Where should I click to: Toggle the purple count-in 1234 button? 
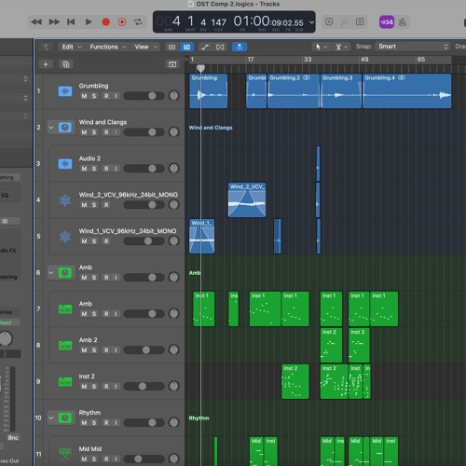(x=387, y=22)
